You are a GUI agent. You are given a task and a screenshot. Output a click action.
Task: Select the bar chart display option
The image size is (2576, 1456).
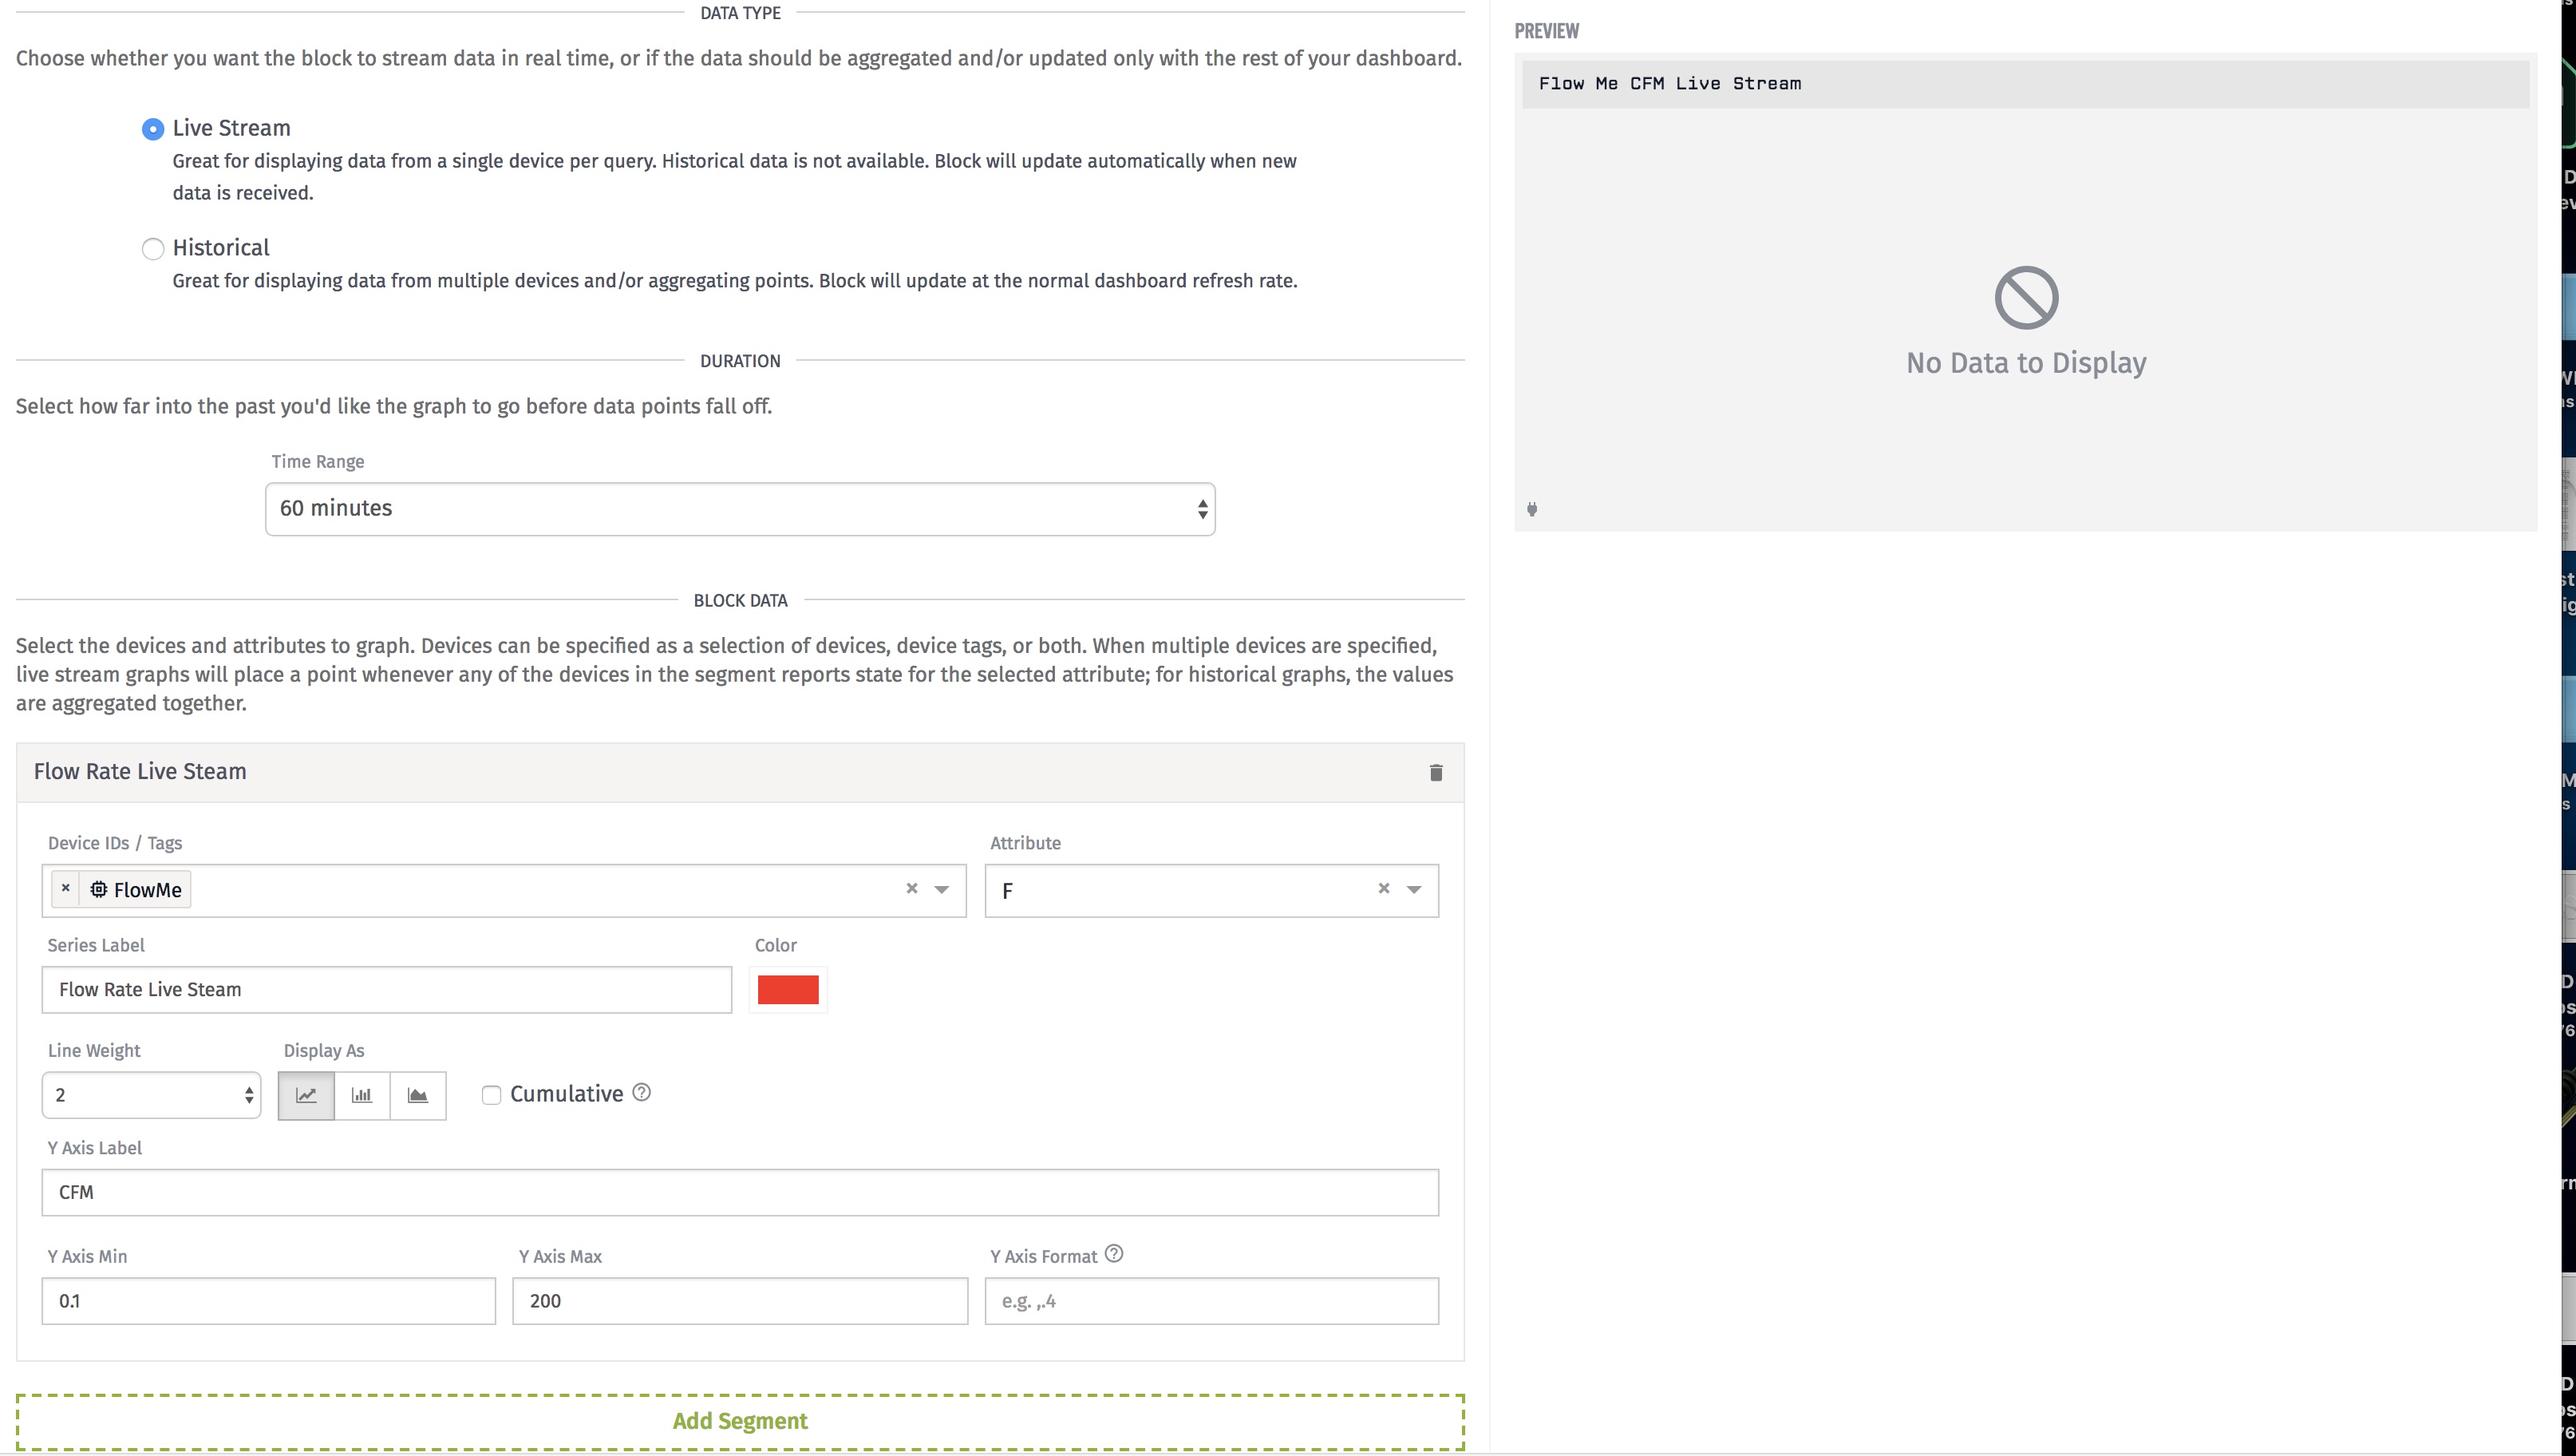click(362, 1095)
